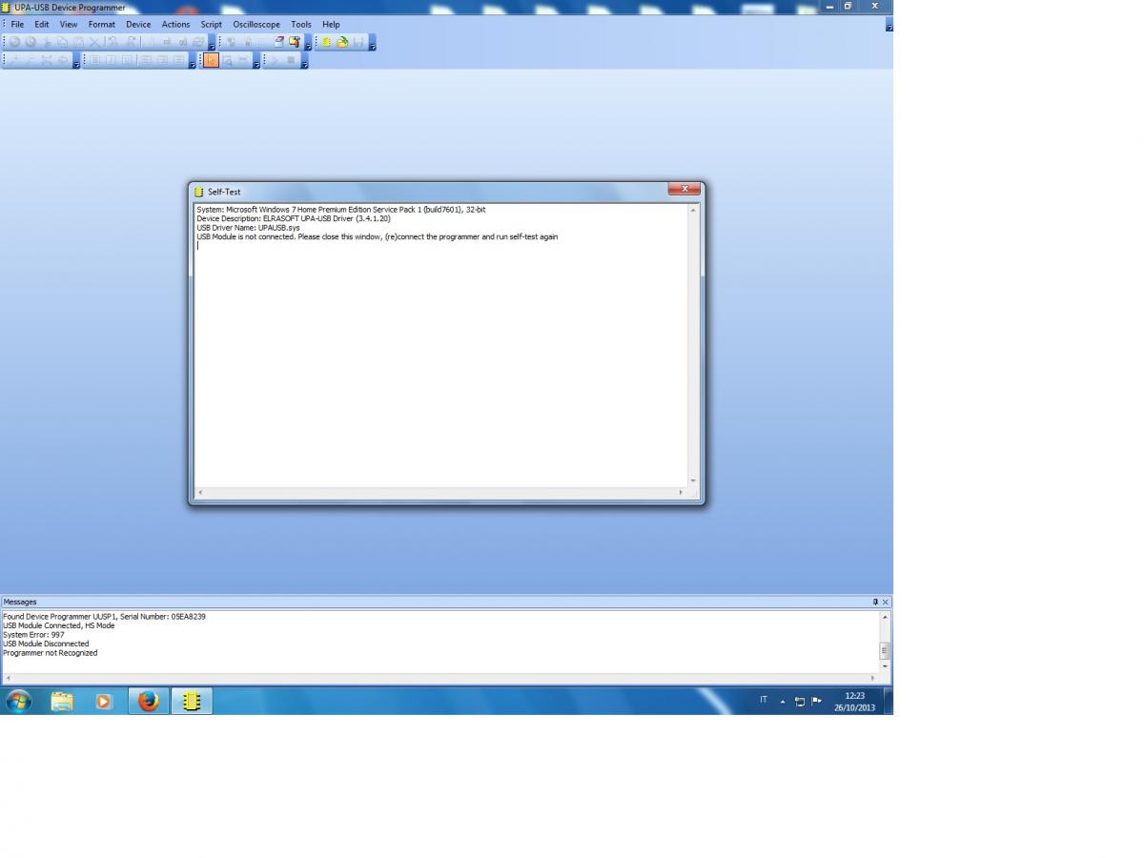Click the greyed X delete icon
The width and height of the screenshot is (1144, 858).
(x=94, y=42)
